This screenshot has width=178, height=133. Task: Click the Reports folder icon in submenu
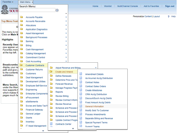point(51,92)
